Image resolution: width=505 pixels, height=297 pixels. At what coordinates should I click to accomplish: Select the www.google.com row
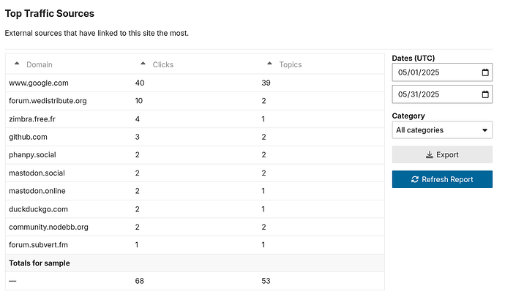coord(195,83)
